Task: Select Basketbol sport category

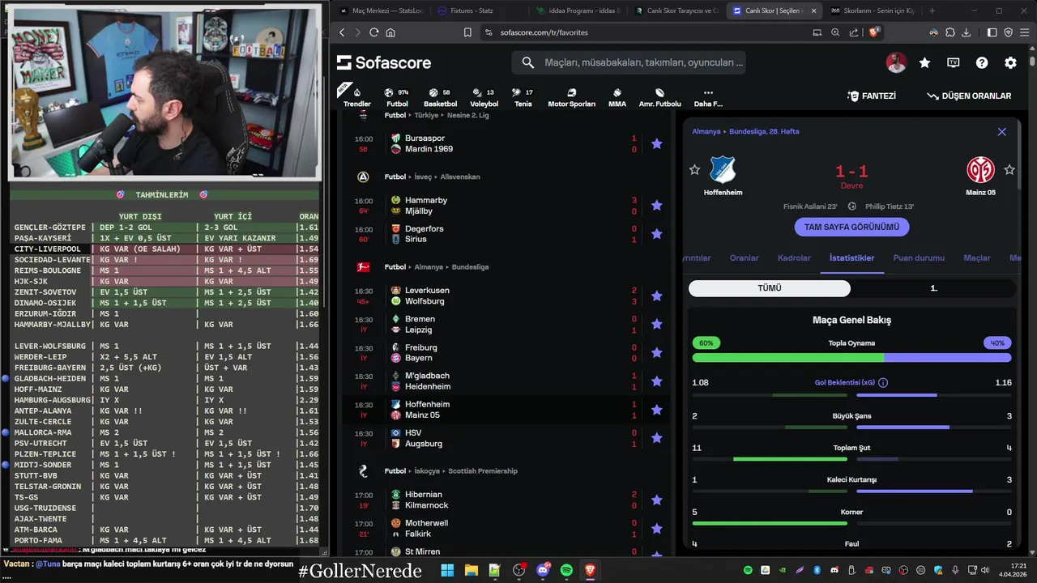Action: click(440, 97)
